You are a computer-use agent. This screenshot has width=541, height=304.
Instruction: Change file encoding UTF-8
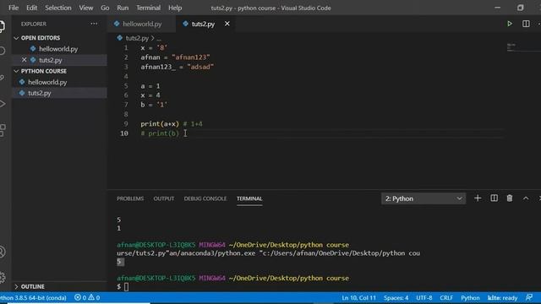point(424,297)
